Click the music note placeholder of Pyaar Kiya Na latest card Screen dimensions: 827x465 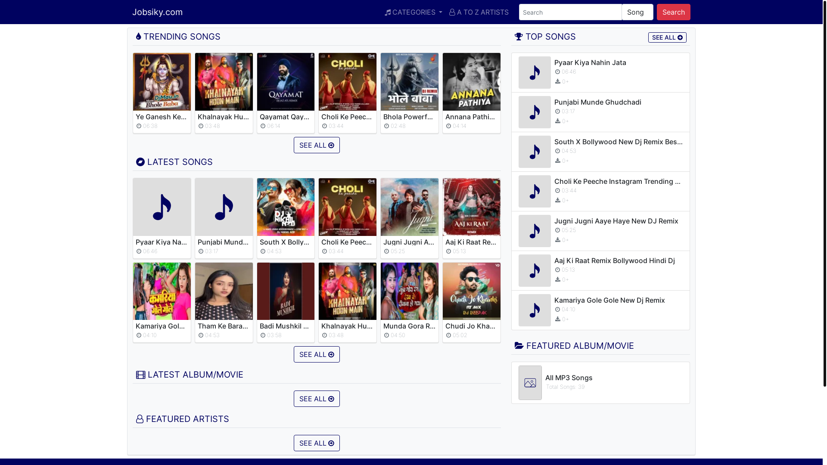tap(162, 207)
